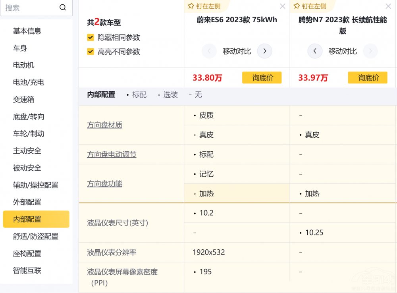The height and width of the screenshot is (293, 397).
Task: Open 方向盘材质 parameter link
Action: [x=105, y=125]
